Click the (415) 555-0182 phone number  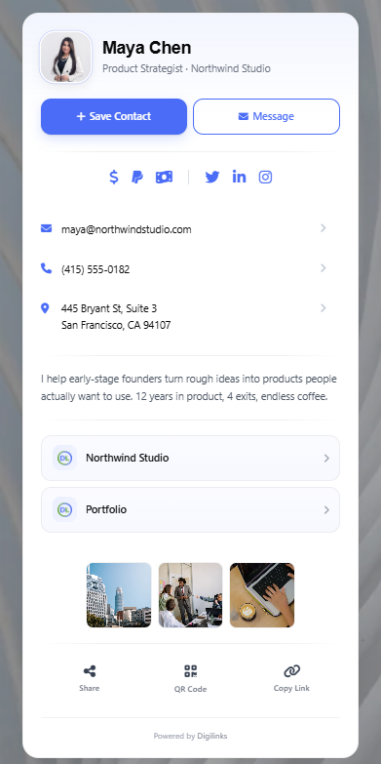95,269
